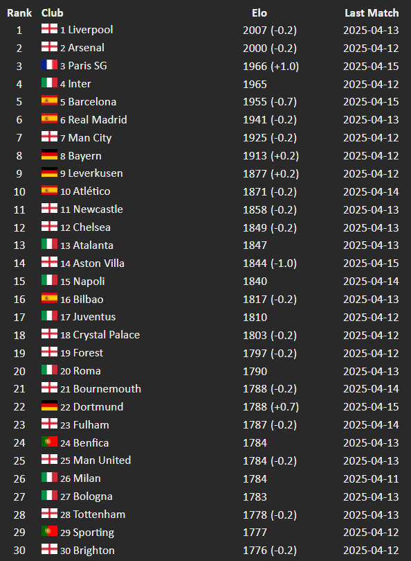Screen dimensions: 411x561
Task: Click the Italy flag beside Inter
Action: click(49, 83)
